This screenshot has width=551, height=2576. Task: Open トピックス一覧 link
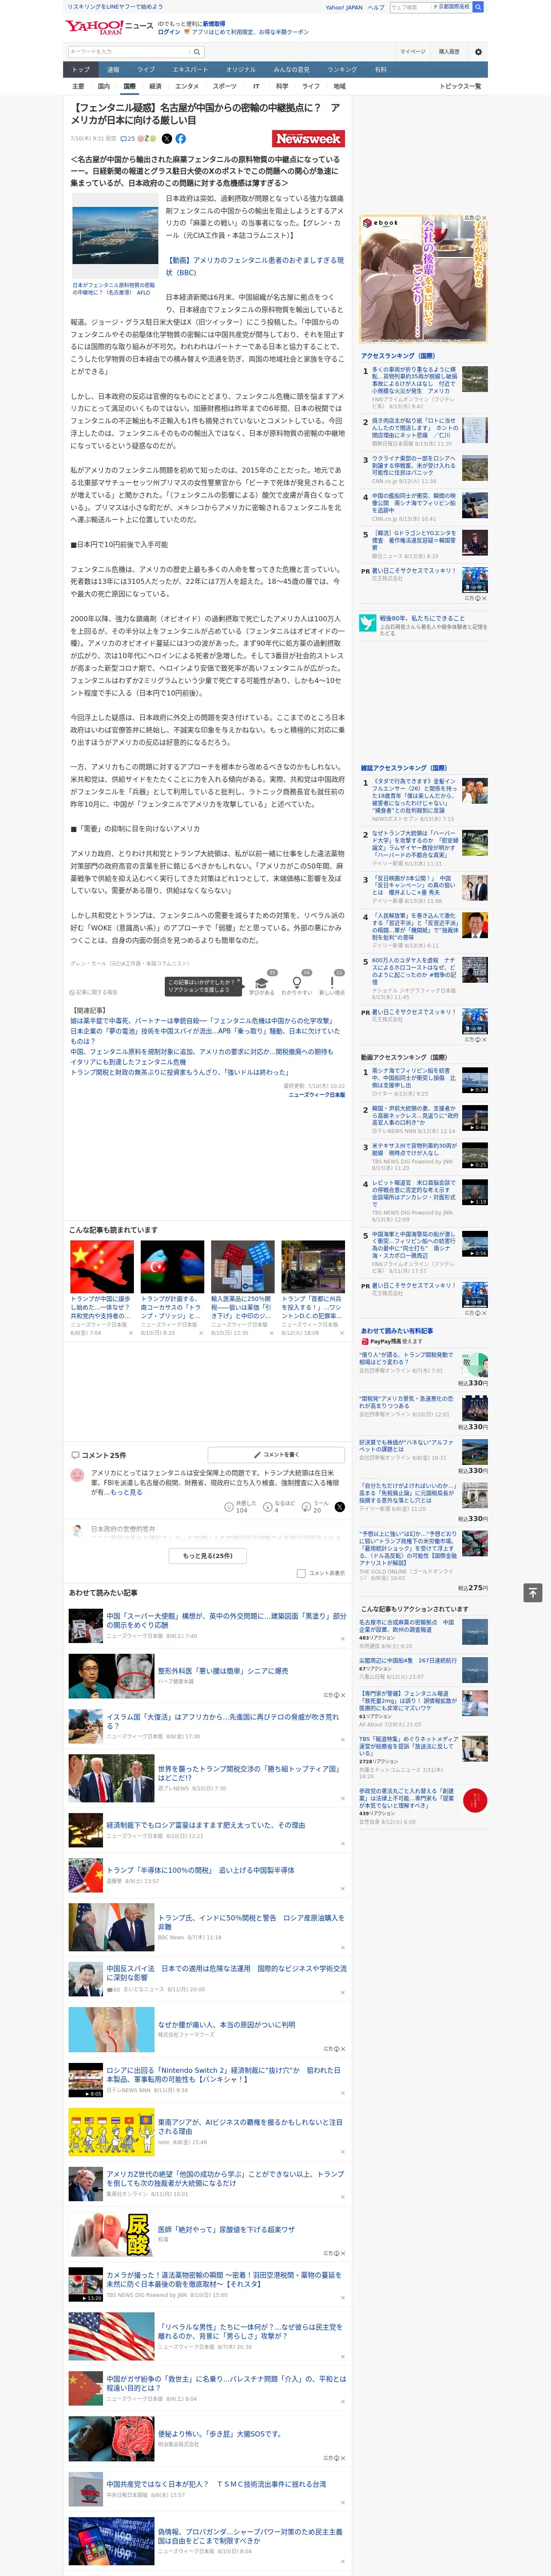tap(460, 86)
